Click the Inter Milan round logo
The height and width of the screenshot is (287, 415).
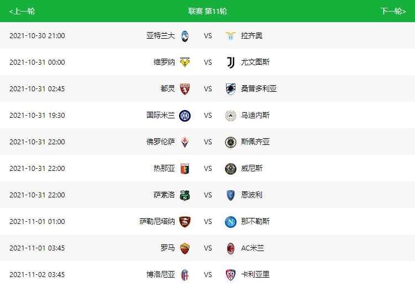click(x=185, y=116)
